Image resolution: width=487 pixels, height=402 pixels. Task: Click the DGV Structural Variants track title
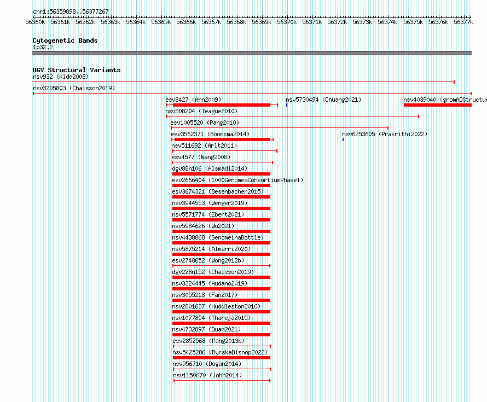[x=77, y=70]
